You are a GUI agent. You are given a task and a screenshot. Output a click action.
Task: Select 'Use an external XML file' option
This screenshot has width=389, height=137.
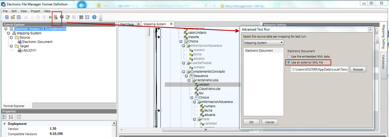click(x=289, y=62)
